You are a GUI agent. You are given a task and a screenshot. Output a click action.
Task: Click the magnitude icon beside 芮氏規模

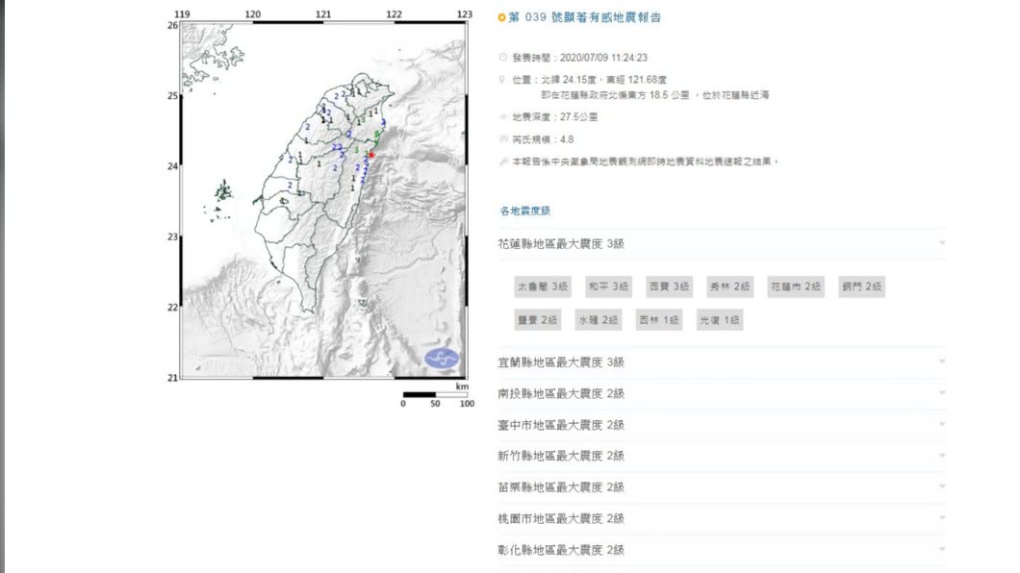[502, 139]
